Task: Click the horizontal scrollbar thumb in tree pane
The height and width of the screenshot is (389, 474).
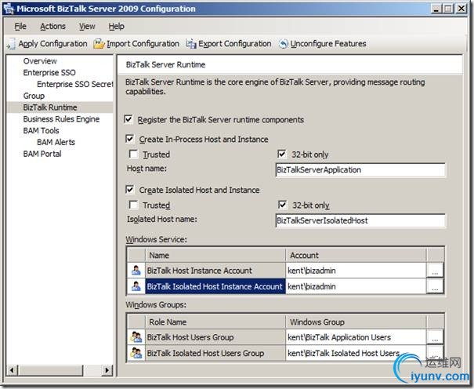Action: point(50,370)
